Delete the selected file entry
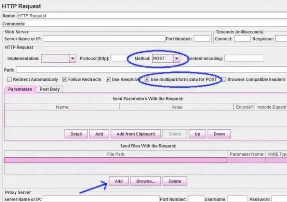 174,181
